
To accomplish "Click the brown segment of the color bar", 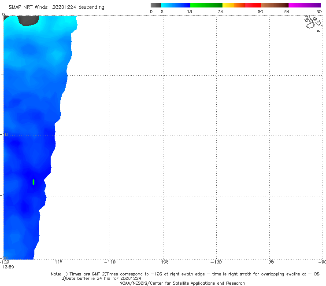I will point(274,5).
